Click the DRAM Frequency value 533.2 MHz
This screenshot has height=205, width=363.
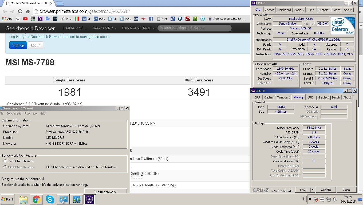[314, 128]
